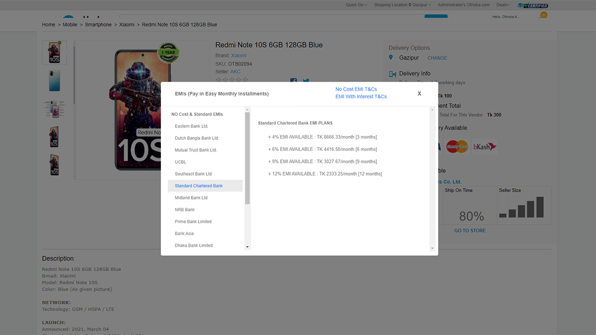Click the '+ 6% EMI AVAILABLE' 6-month plan

point(322,149)
